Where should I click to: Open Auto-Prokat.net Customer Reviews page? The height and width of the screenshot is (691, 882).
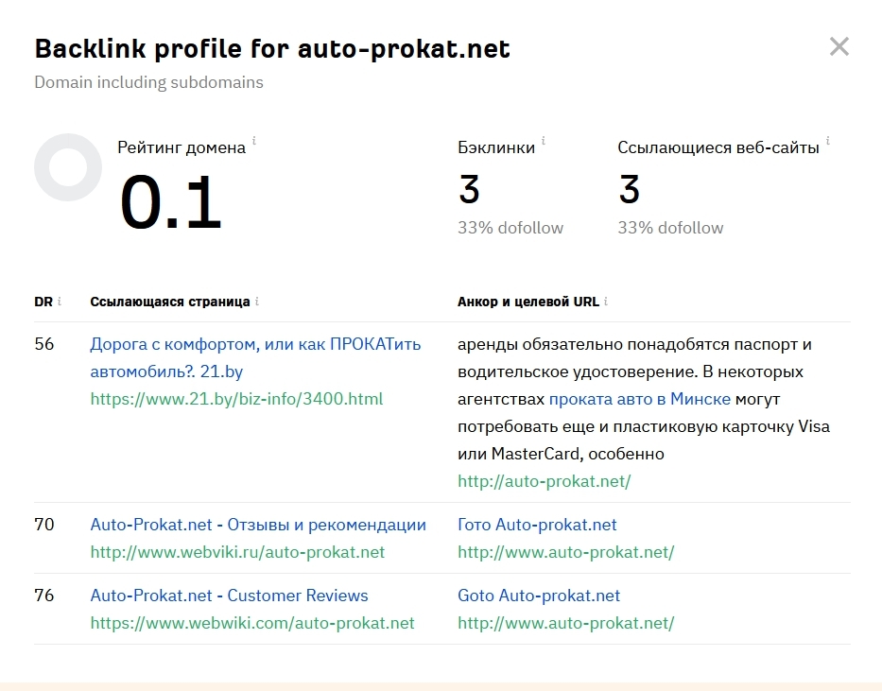point(229,596)
